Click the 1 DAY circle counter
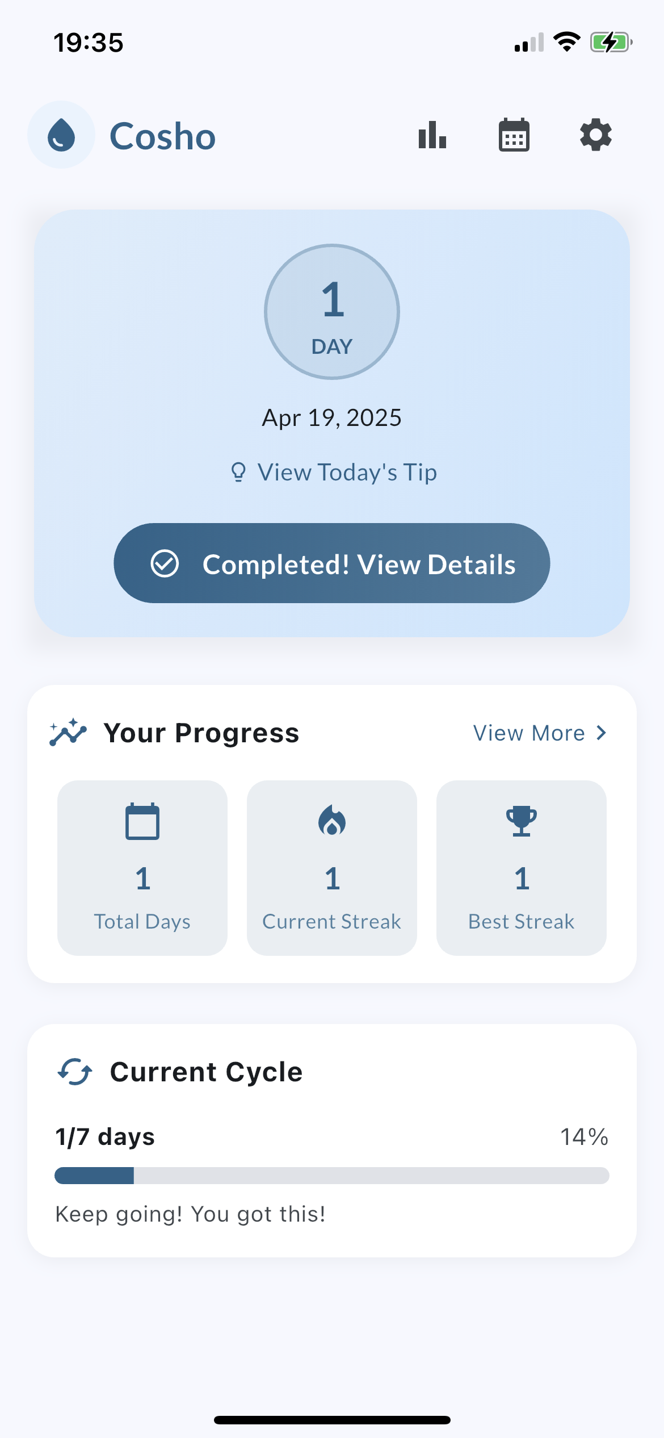Image resolution: width=664 pixels, height=1438 pixels. pos(332,312)
